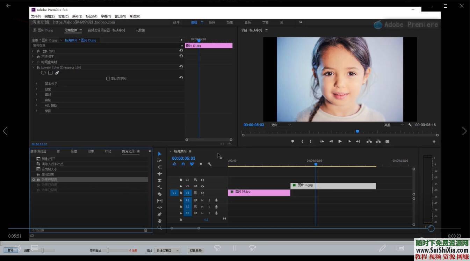Click the switch video button
The image size is (470, 261).
tap(196, 251)
